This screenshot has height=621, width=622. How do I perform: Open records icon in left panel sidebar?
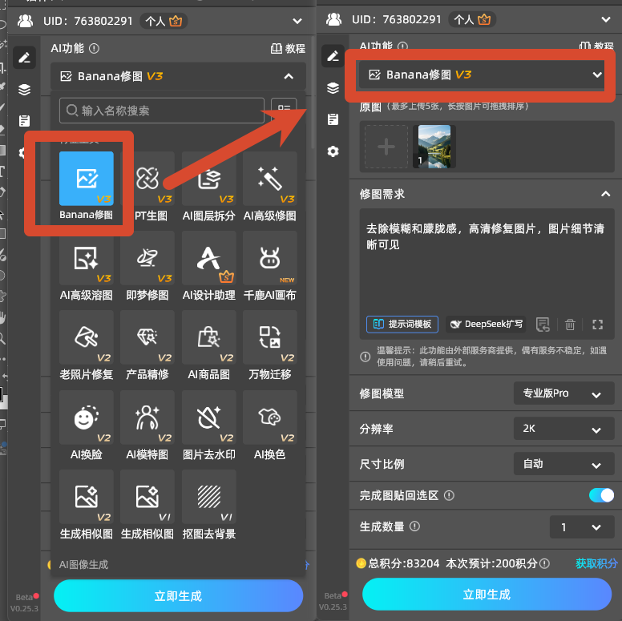pos(25,121)
